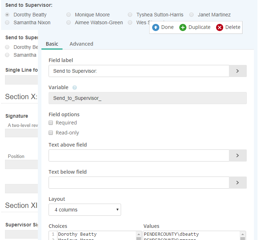Click the red Delete X icon
The height and width of the screenshot is (240, 260).
pos(220,27)
